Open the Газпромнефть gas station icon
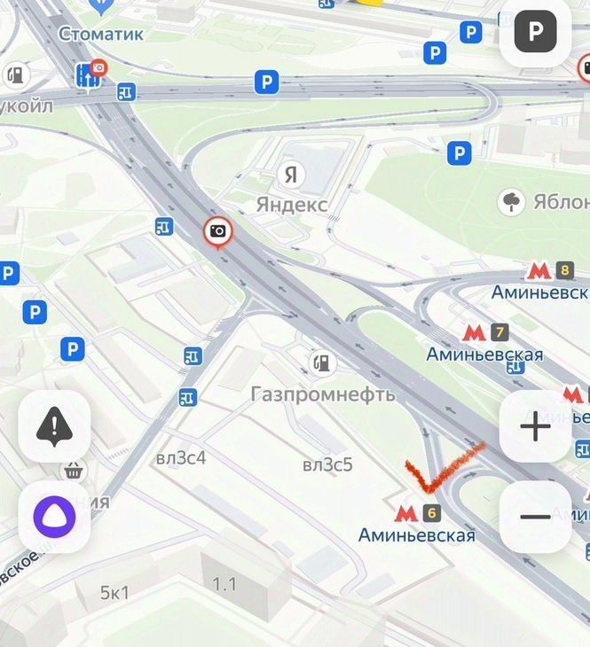 point(322,363)
